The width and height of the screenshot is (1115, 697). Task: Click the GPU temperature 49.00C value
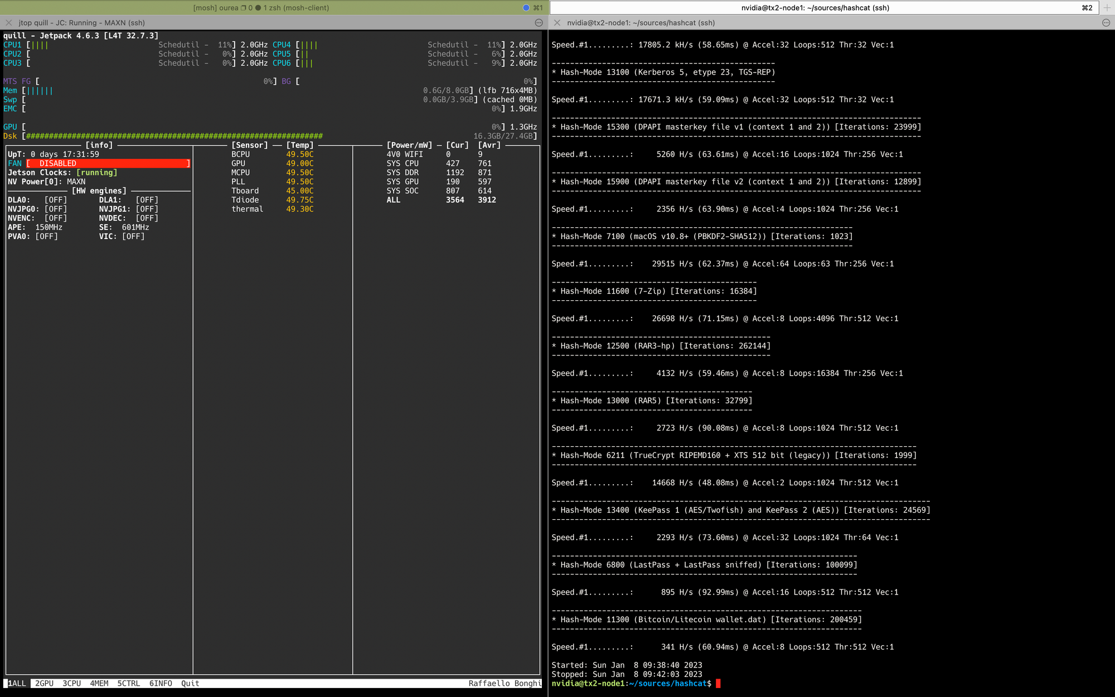tap(300, 163)
